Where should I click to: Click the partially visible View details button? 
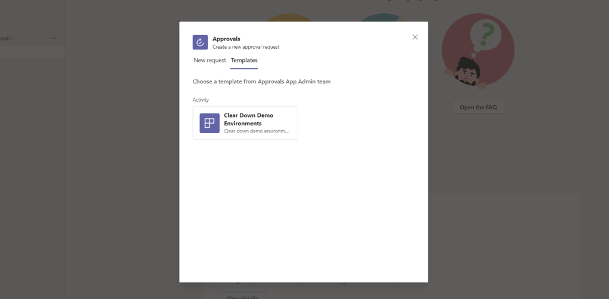tap(241, 295)
